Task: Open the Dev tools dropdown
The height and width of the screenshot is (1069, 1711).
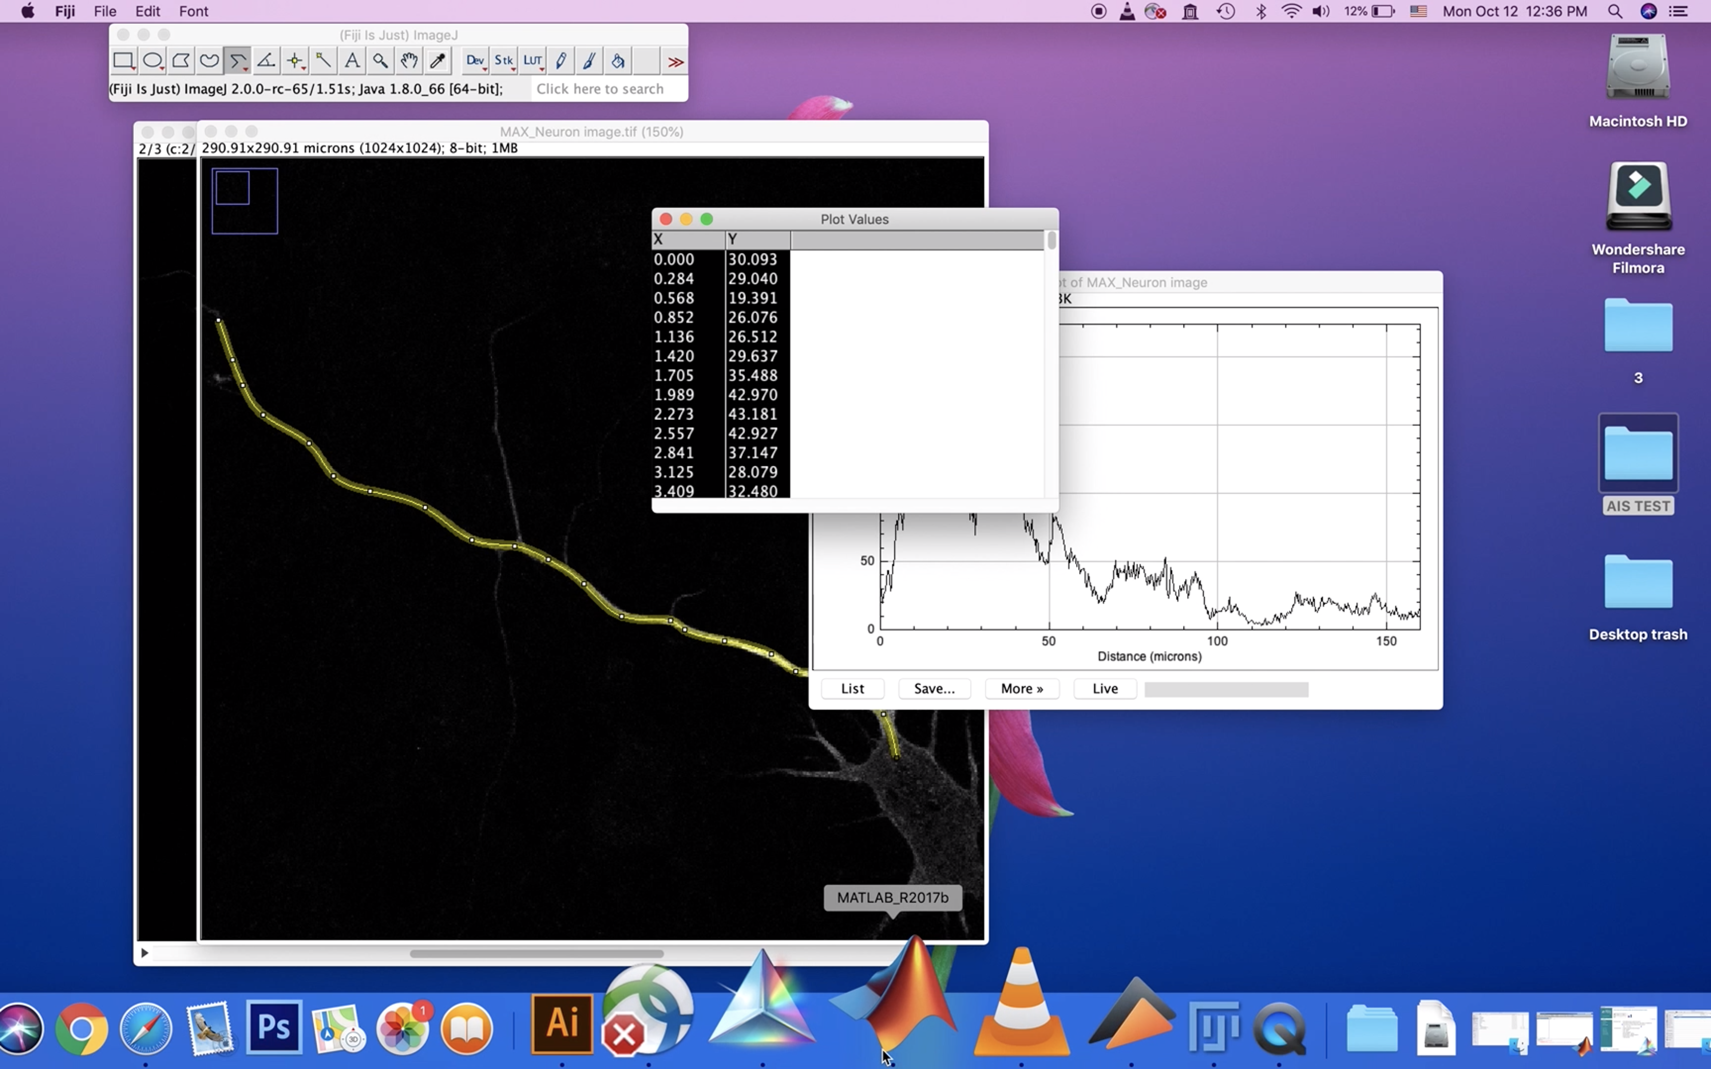Action: pyautogui.click(x=475, y=61)
